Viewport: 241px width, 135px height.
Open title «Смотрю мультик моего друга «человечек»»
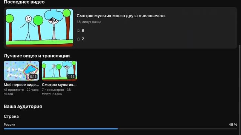pos(121,16)
